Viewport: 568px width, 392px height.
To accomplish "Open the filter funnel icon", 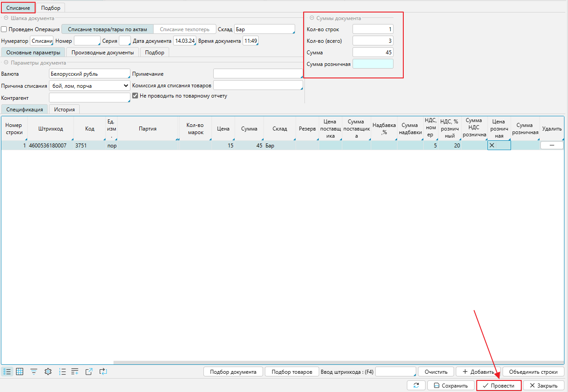I will 34,372.
